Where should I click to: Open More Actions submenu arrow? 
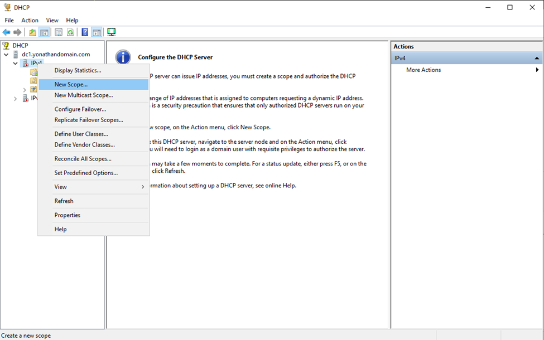coord(537,70)
